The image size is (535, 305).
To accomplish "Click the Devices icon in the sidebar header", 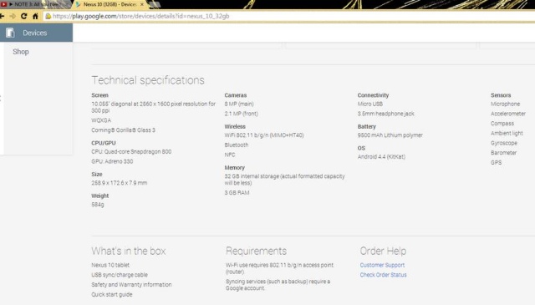I will point(10,33).
